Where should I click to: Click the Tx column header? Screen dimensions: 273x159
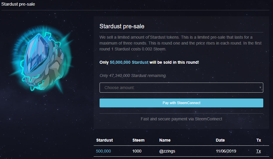click(x=259, y=140)
